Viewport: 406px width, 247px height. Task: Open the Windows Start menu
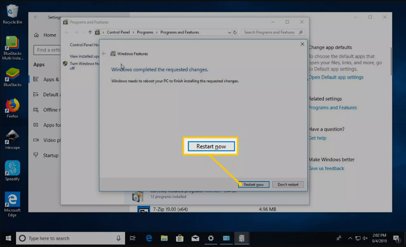coord(8,238)
